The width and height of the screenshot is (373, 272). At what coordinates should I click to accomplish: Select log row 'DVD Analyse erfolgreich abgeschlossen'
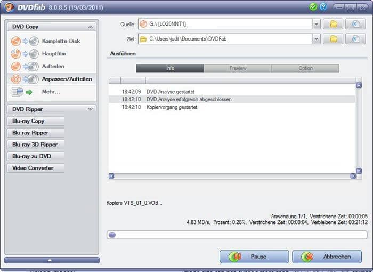click(x=232, y=99)
